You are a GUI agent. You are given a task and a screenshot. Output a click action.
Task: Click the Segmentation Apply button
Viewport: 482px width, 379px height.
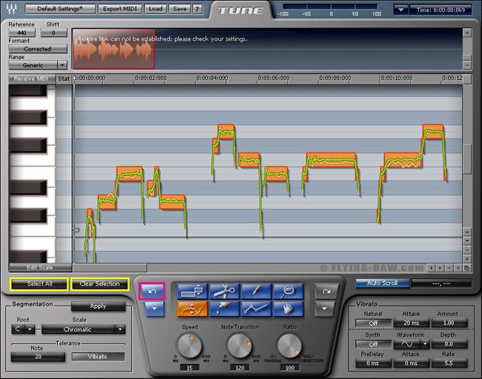click(98, 306)
